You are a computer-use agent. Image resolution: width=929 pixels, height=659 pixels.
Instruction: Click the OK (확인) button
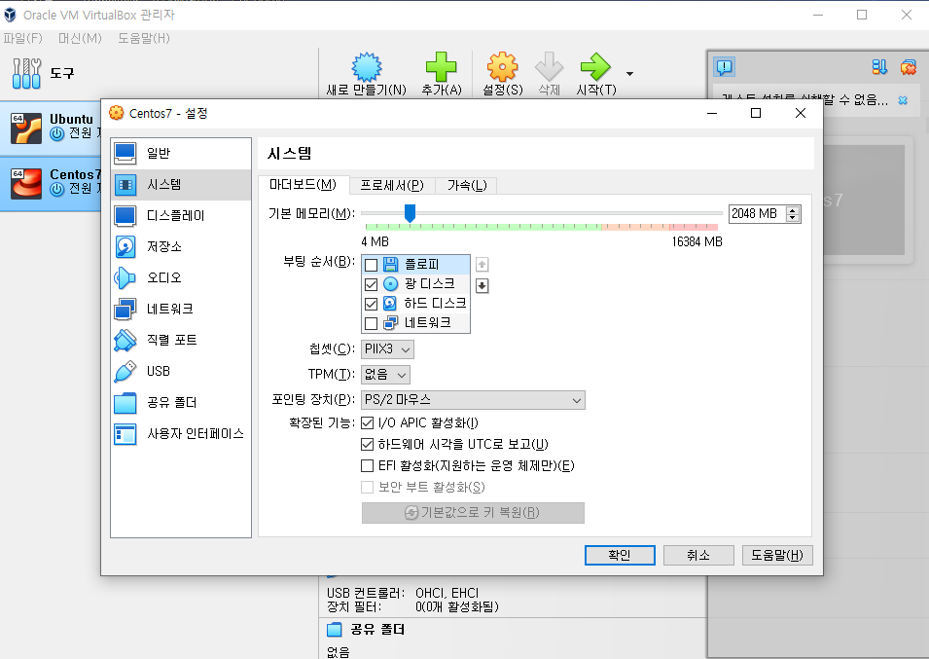coord(620,555)
